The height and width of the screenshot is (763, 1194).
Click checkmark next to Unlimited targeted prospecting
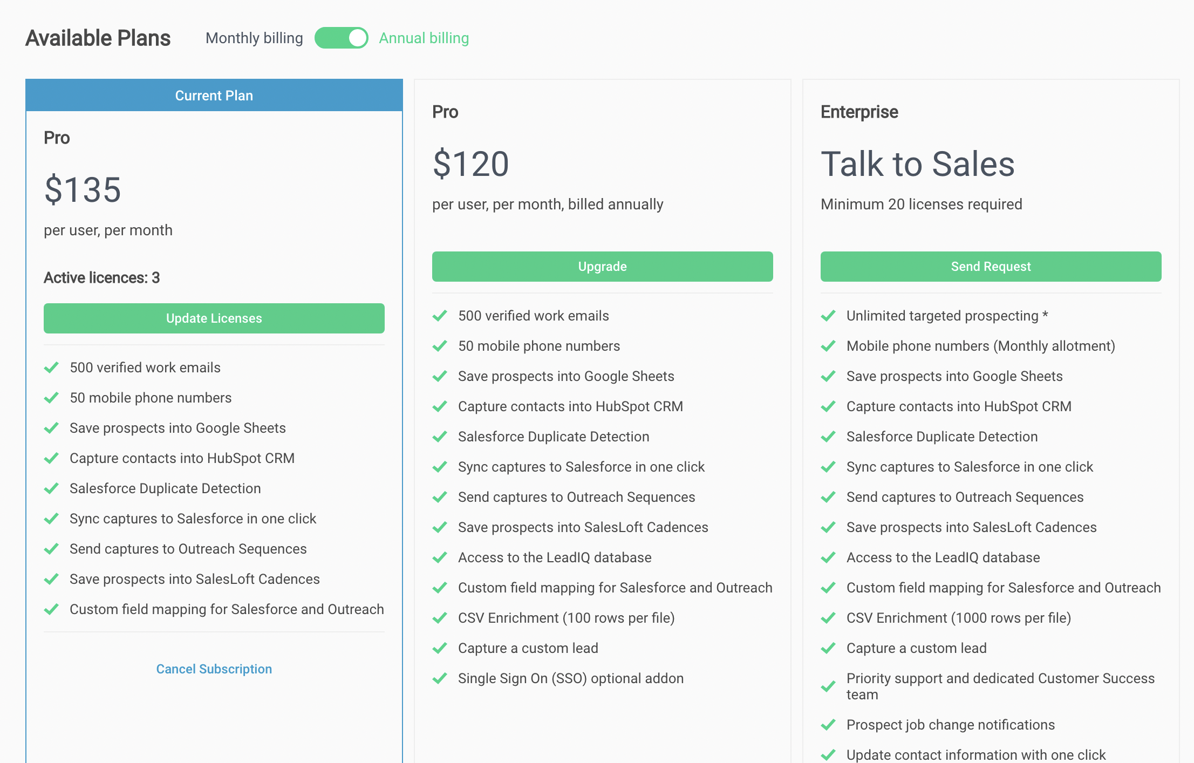point(828,316)
